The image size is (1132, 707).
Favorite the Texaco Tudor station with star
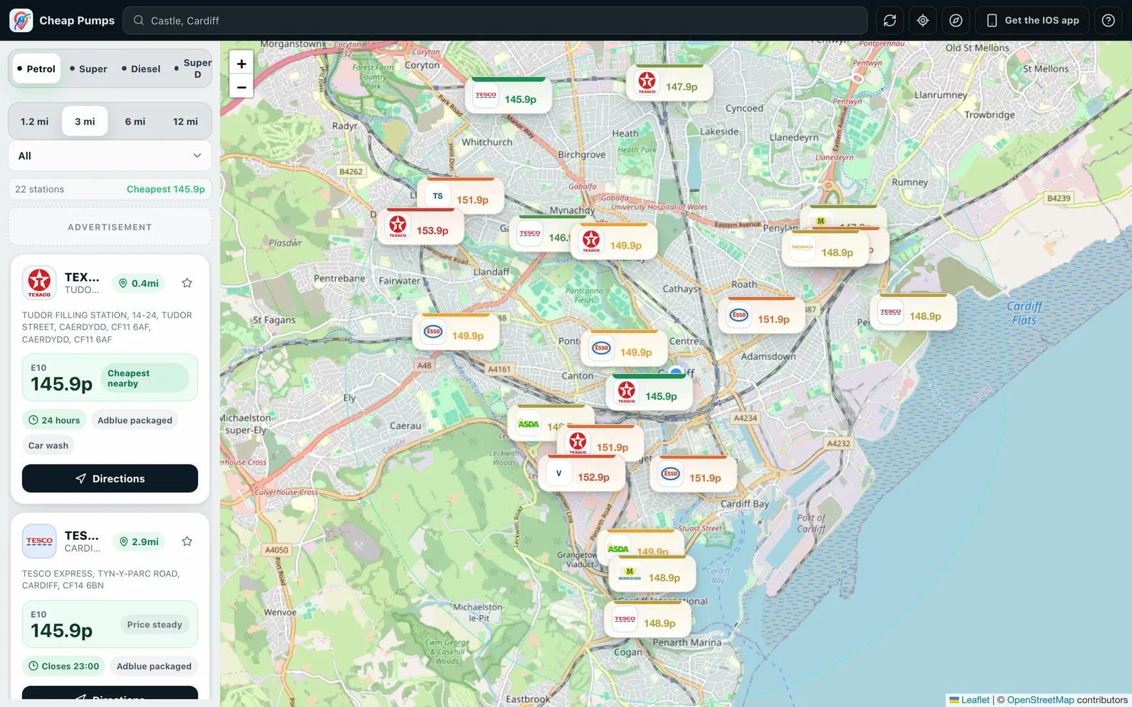[x=187, y=283]
